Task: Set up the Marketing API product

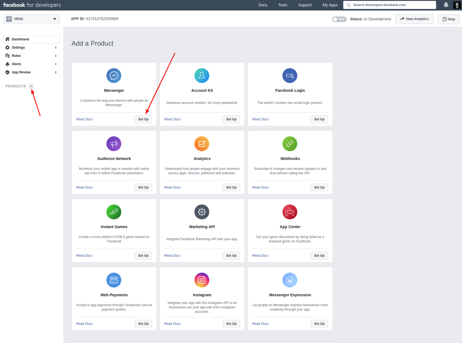Action: [231, 256]
